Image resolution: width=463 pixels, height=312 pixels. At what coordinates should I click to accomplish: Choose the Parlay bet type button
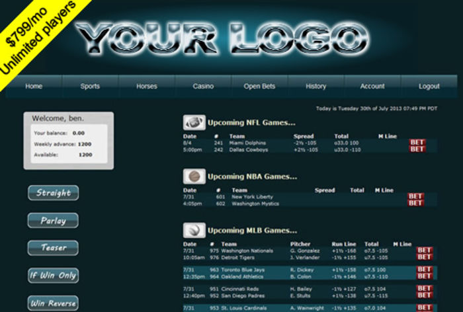(53, 221)
